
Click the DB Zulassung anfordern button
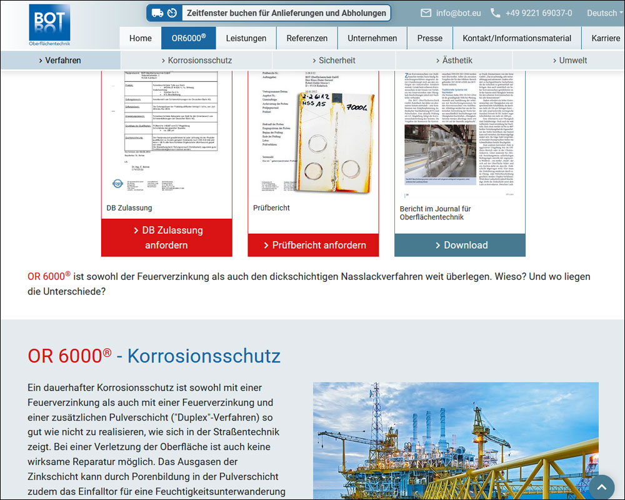click(166, 237)
